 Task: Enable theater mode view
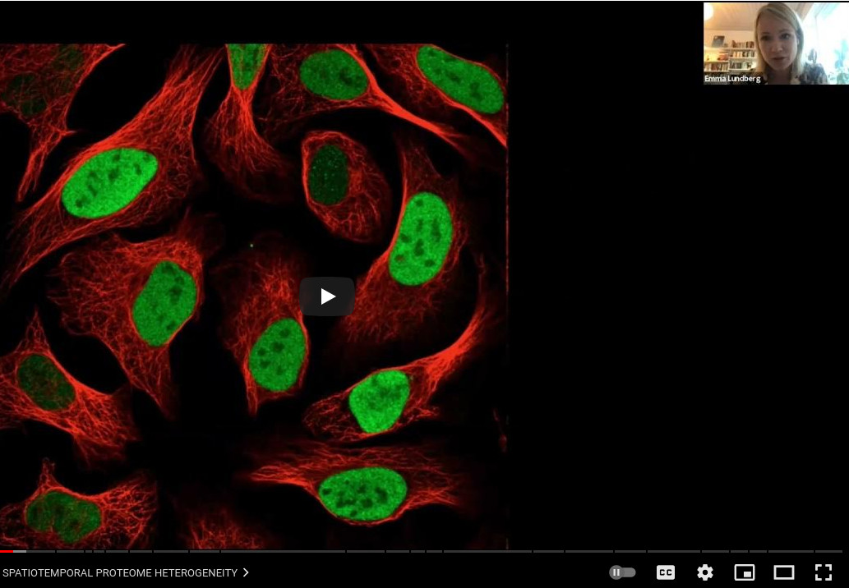(x=784, y=572)
